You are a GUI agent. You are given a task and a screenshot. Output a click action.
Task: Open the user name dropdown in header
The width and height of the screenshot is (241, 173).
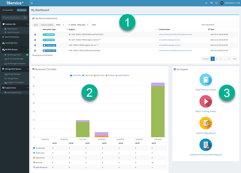[x=232, y=3]
